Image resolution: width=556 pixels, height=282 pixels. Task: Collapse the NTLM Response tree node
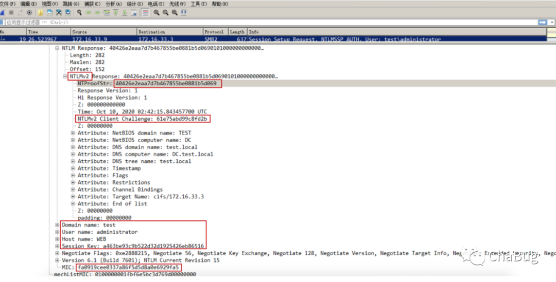57,48
